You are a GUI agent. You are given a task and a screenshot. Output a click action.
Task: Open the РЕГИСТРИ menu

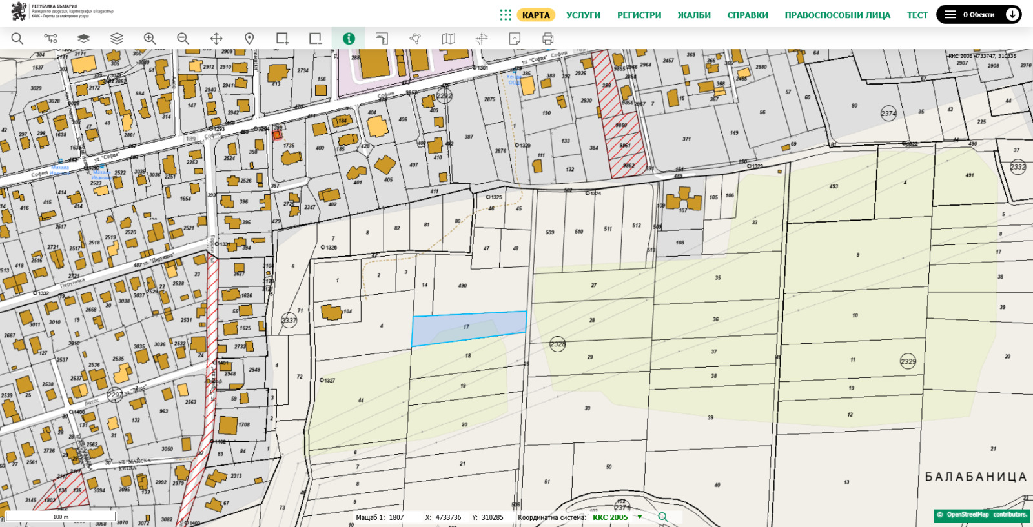[639, 15]
